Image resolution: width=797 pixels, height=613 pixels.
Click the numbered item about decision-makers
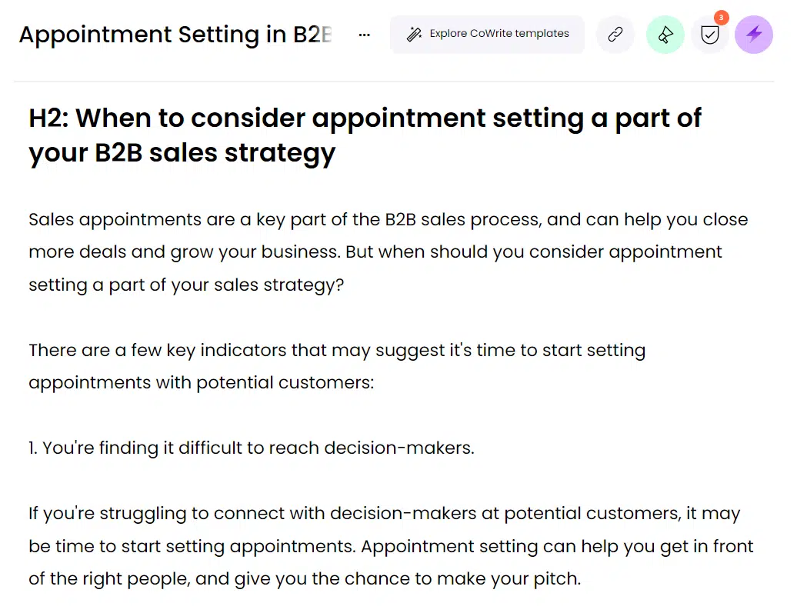pos(251,448)
